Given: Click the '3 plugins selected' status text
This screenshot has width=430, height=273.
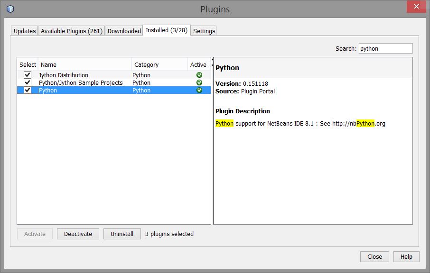Looking at the screenshot, I should (169, 234).
